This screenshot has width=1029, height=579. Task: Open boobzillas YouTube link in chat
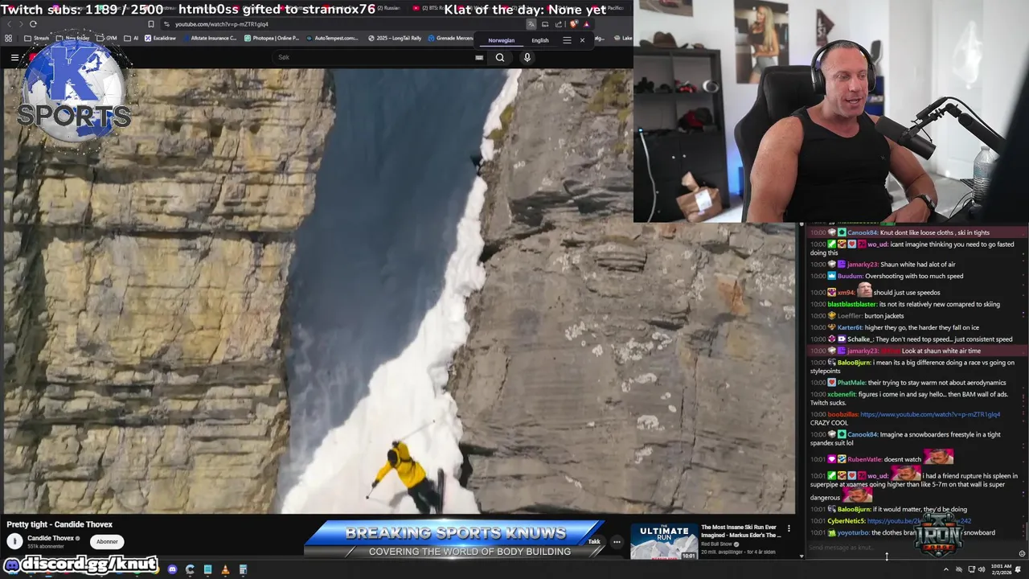[930, 414]
